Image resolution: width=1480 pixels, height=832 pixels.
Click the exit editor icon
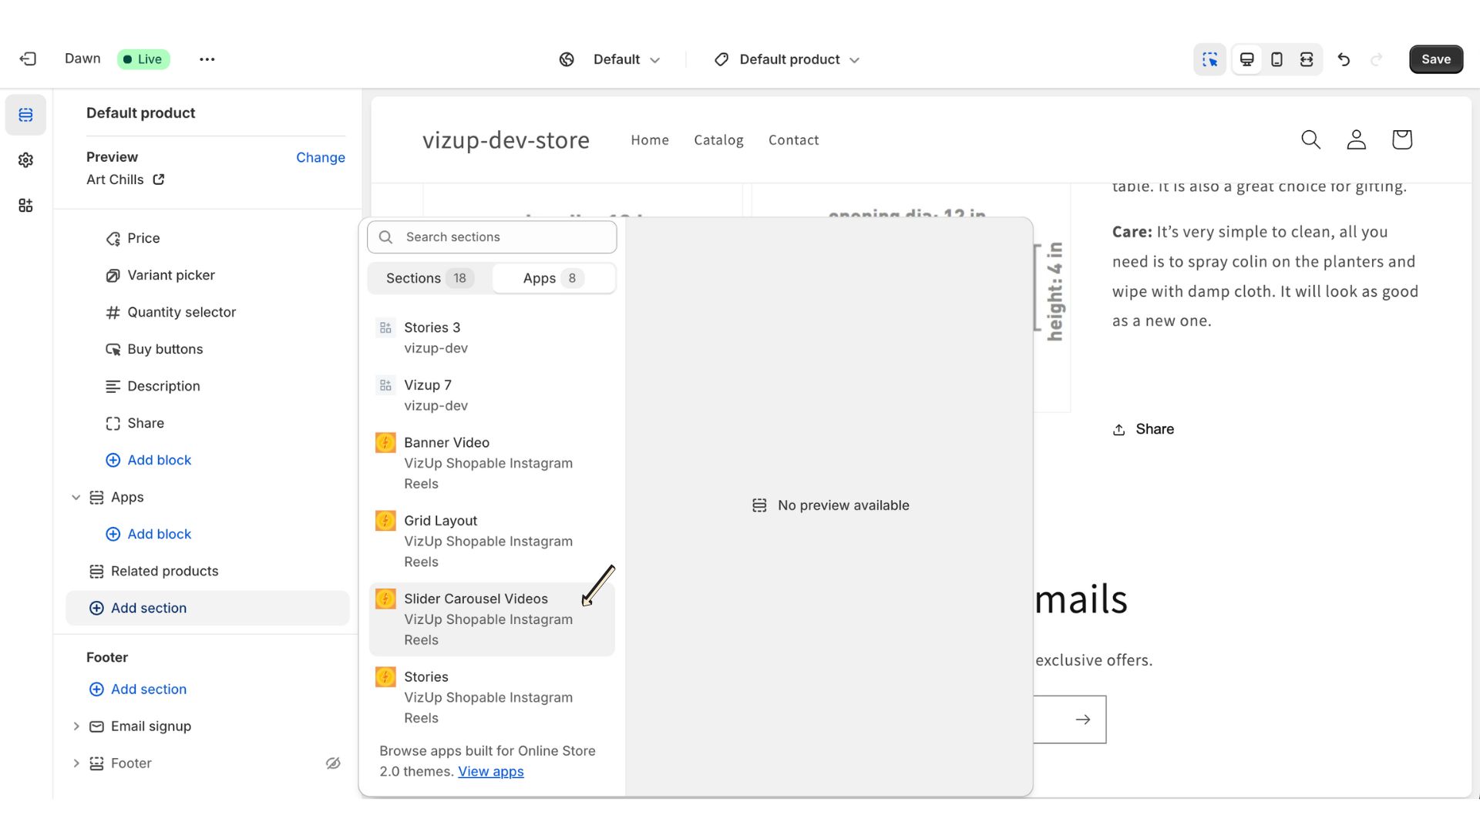[28, 59]
